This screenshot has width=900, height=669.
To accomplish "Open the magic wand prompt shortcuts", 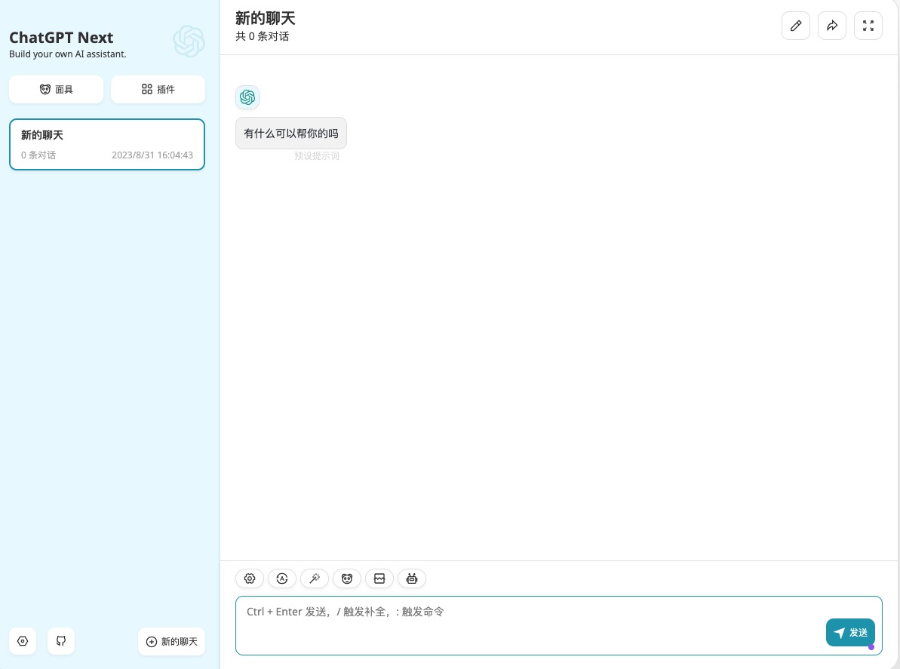I will click(x=315, y=578).
